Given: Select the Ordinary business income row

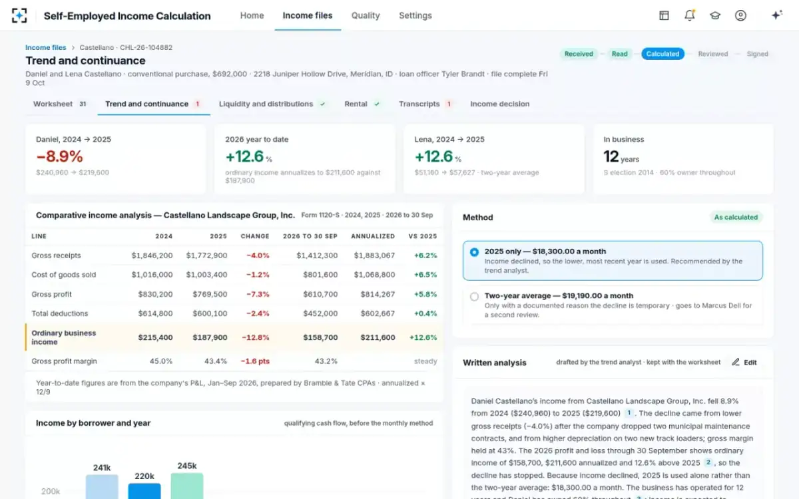Looking at the screenshot, I should click(234, 337).
